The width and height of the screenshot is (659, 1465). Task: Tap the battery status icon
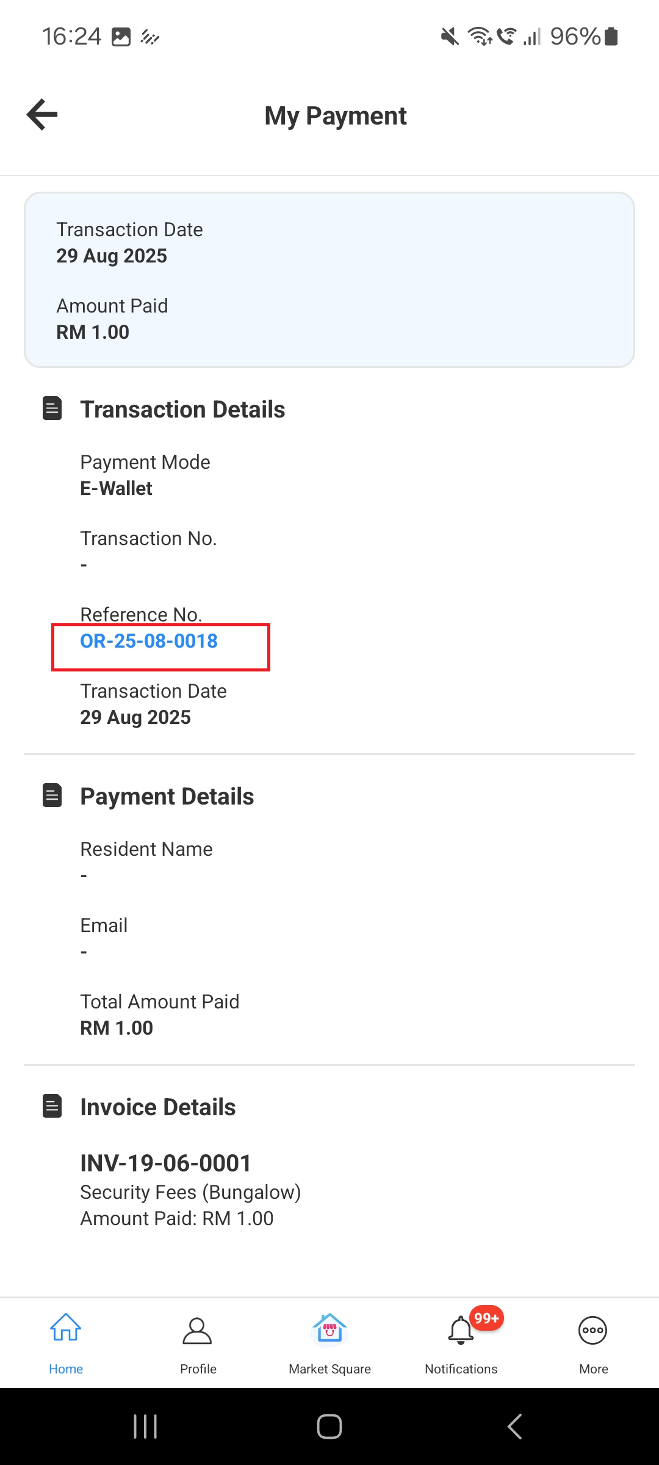point(611,37)
